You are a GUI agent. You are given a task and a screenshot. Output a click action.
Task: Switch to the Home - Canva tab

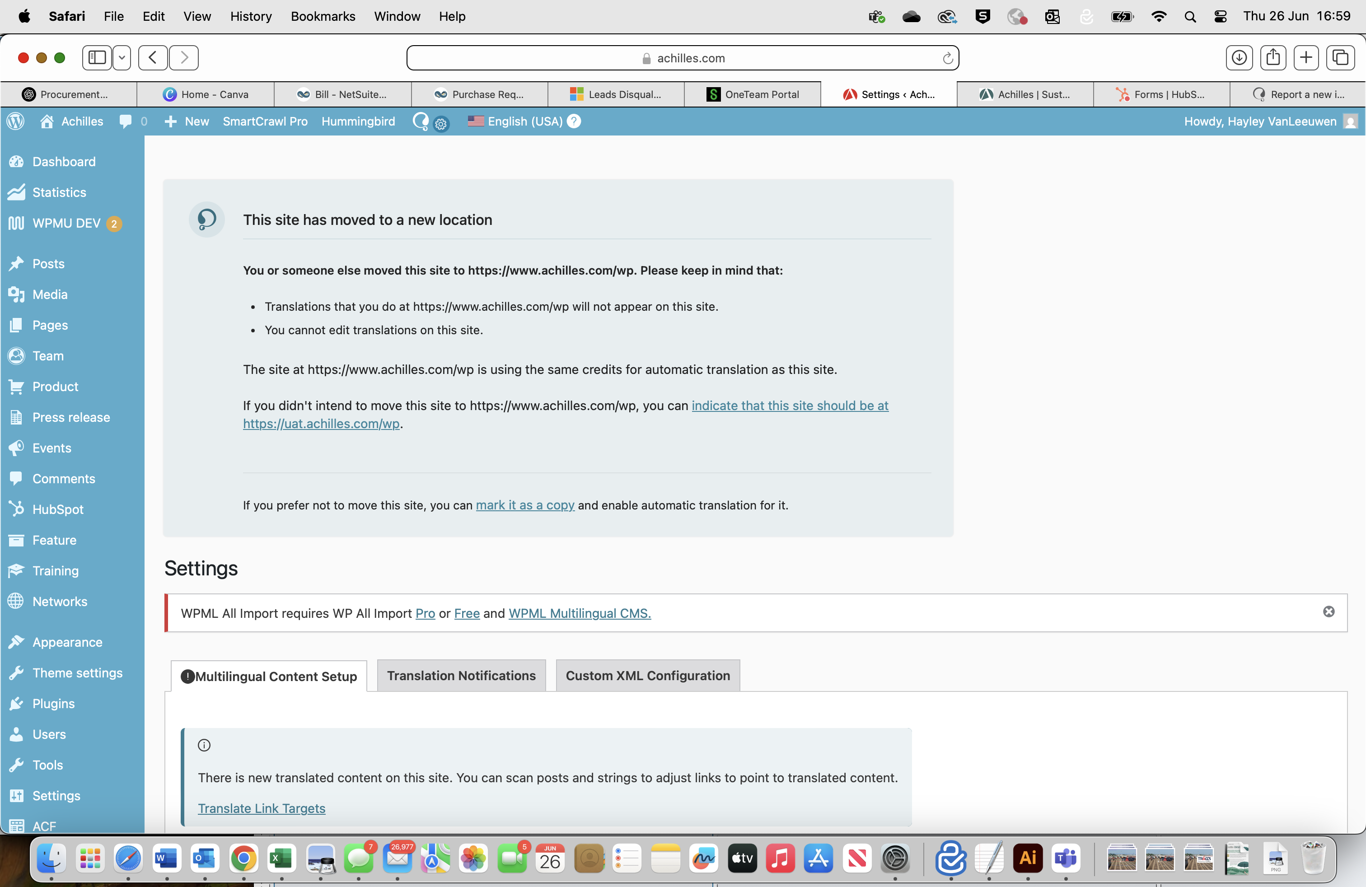pos(206,94)
